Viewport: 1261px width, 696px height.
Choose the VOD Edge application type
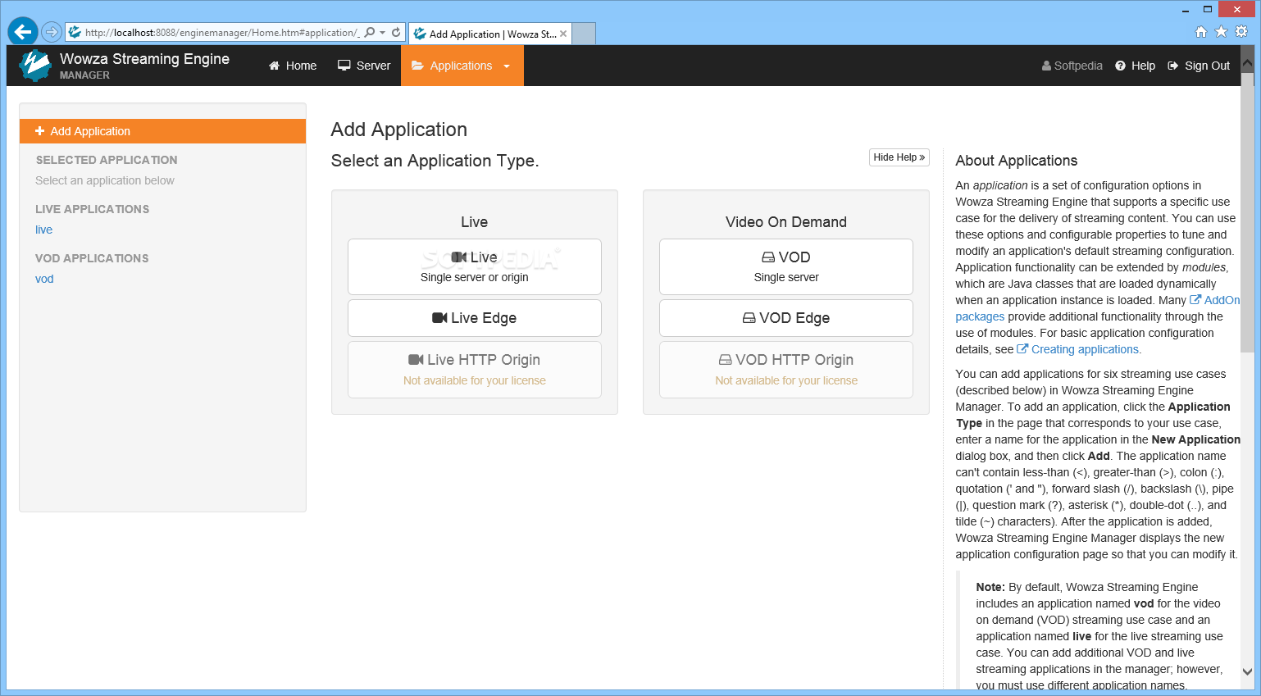point(786,318)
